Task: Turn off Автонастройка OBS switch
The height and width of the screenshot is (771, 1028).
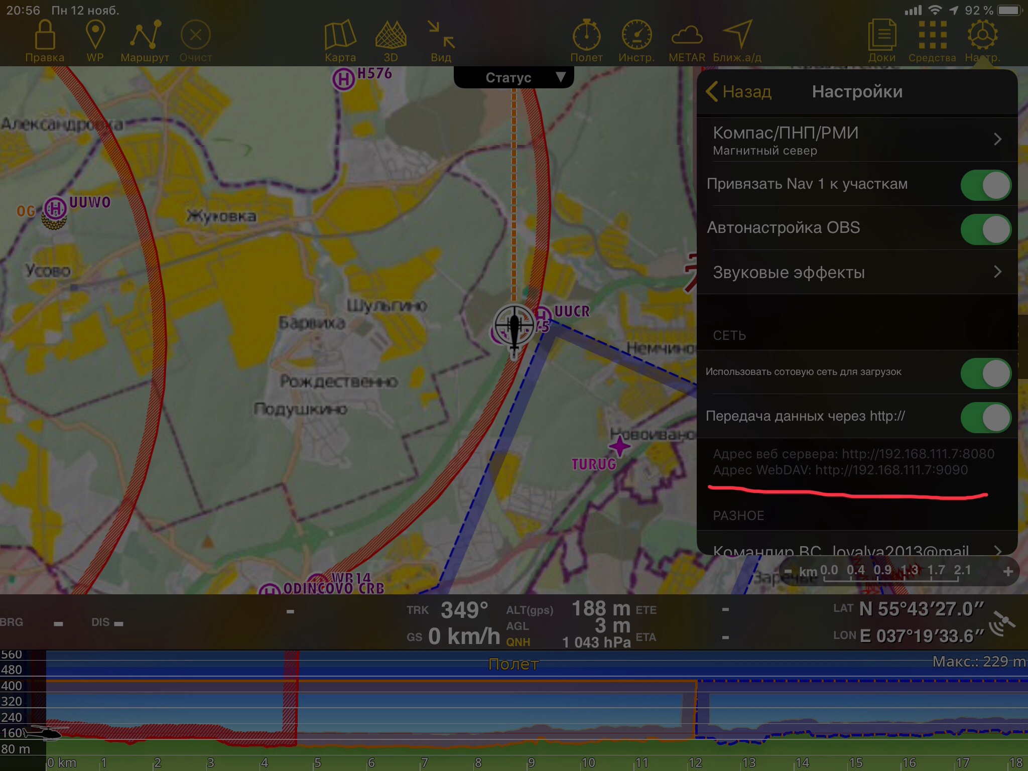Action: tap(985, 229)
